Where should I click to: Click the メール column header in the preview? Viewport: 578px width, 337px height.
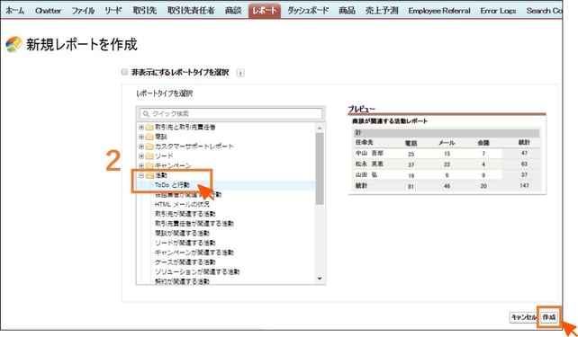coord(447,143)
